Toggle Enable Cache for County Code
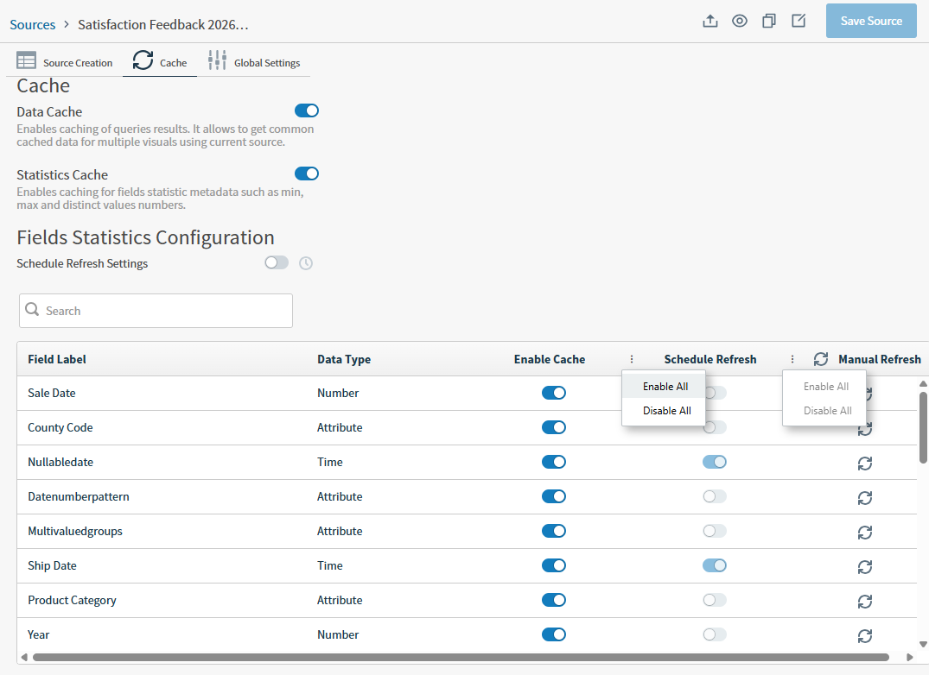 pyautogui.click(x=554, y=427)
